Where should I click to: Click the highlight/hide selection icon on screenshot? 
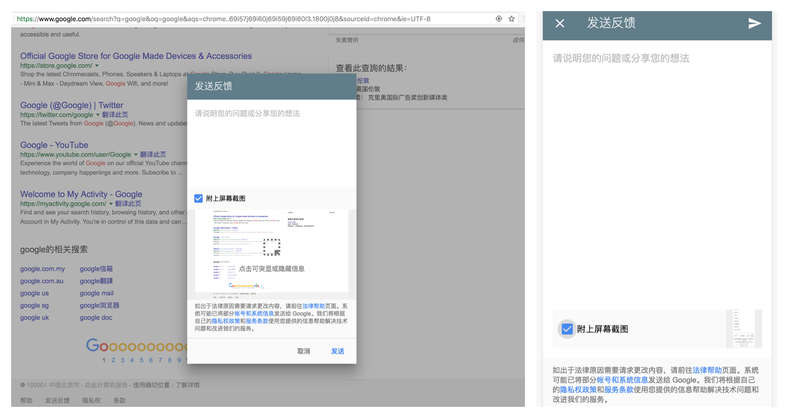pos(272,247)
